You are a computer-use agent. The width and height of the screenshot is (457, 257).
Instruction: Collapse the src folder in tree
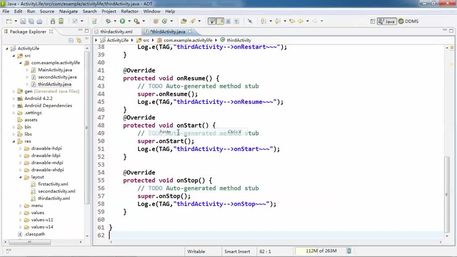coord(14,56)
